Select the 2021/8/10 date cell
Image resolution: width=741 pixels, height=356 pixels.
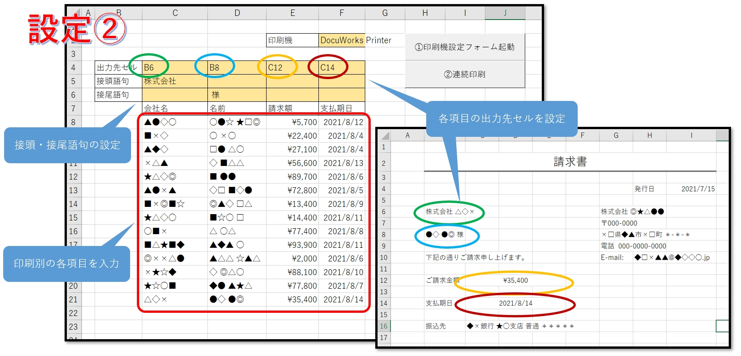coord(342,272)
